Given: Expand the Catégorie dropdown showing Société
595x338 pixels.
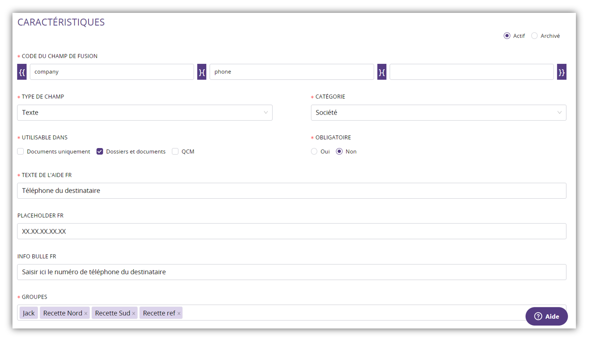Looking at the screenshot, I should coord(438,112).
